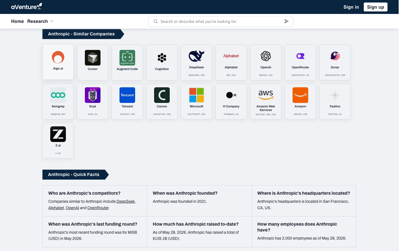
Task: Click 'Who are Anthropic's competitors?' question
Action: pos(84,193)
